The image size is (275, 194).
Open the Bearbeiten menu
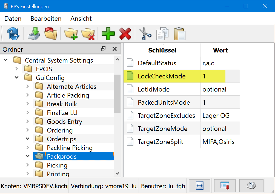[46, 19]
